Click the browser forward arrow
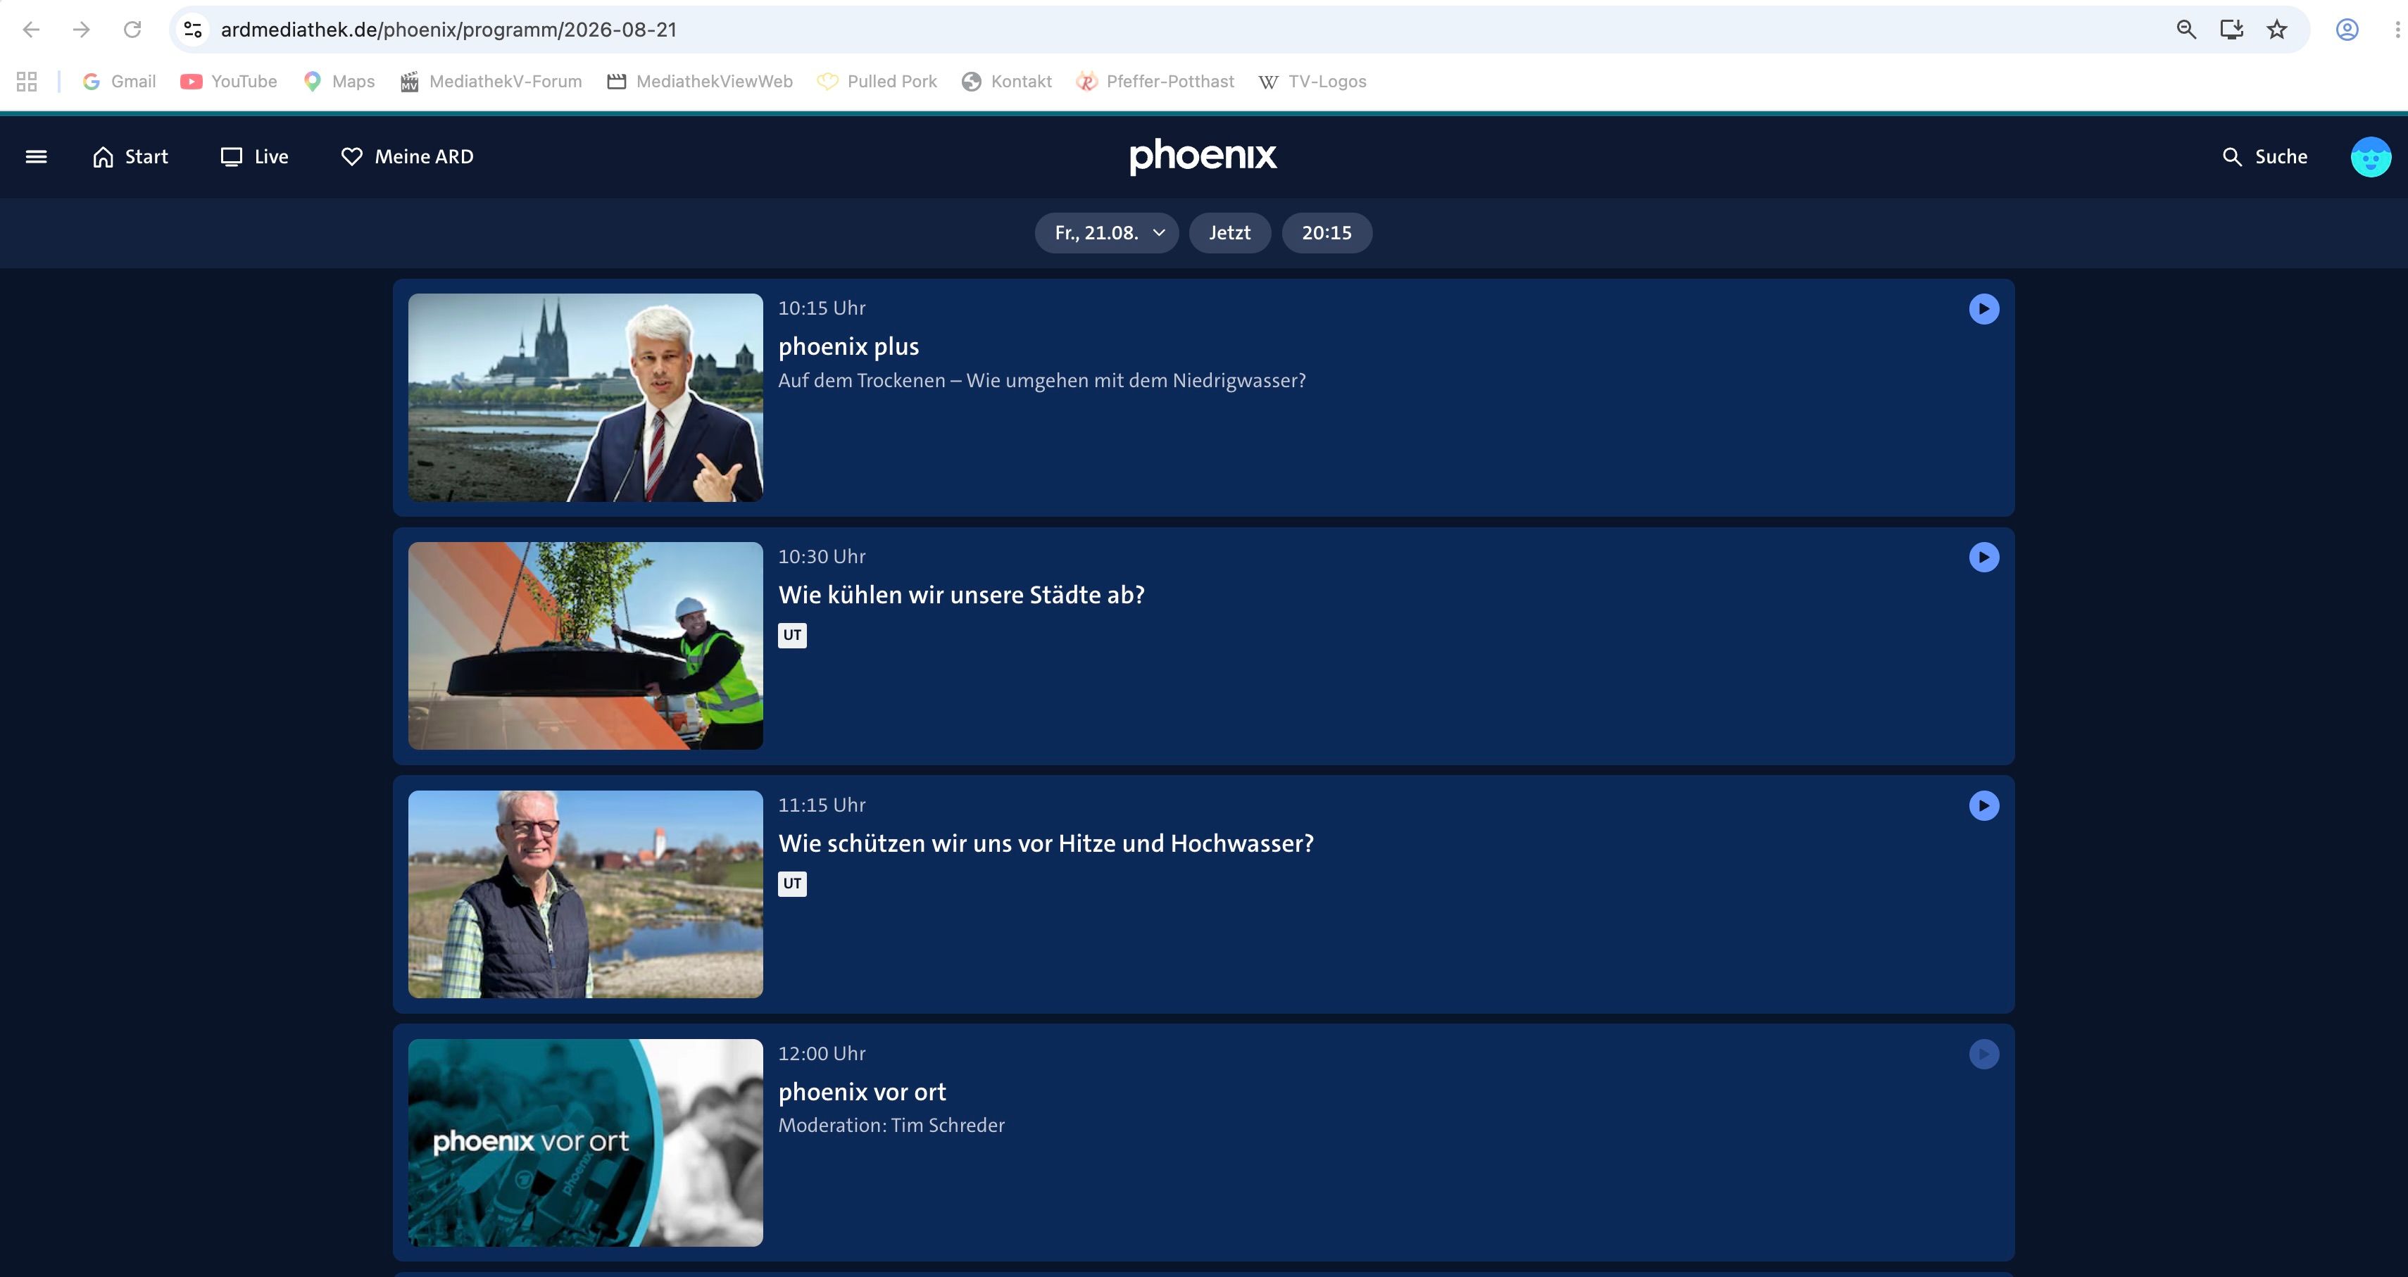Screen dimensions: 2408x1277 [x=82, y=30]
